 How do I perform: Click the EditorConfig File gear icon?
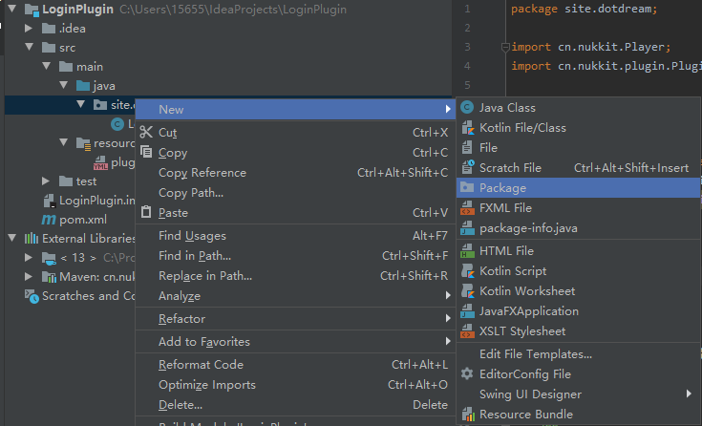[467, 374]
